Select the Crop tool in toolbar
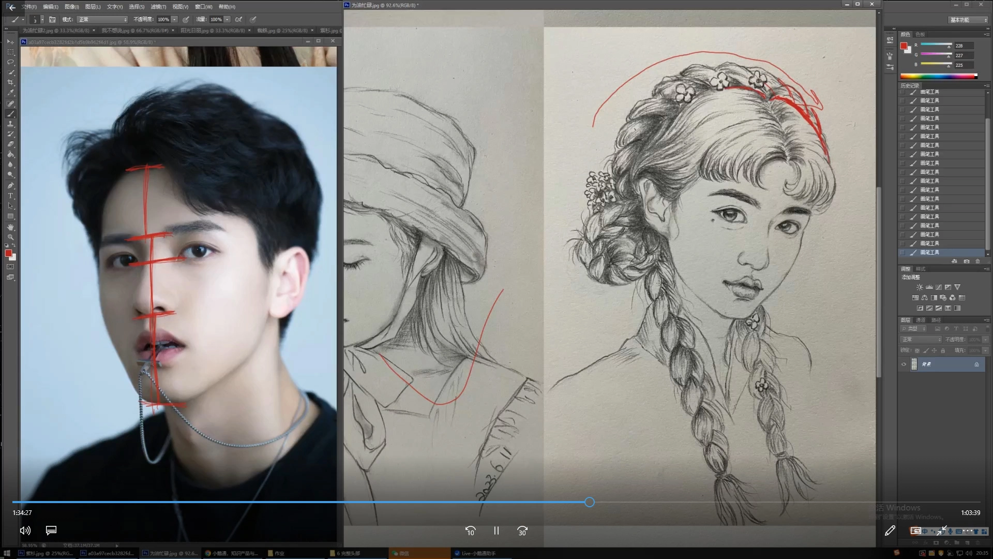 click(x=10, y=83)
